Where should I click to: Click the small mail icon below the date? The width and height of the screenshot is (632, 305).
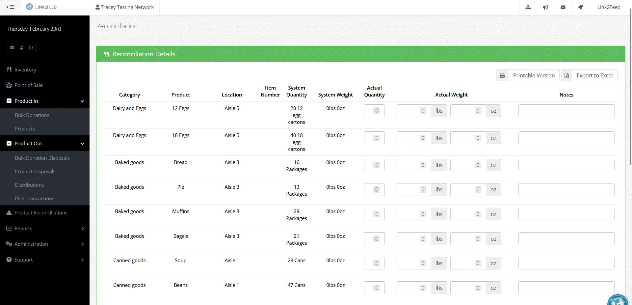click(x=12, y=48)
